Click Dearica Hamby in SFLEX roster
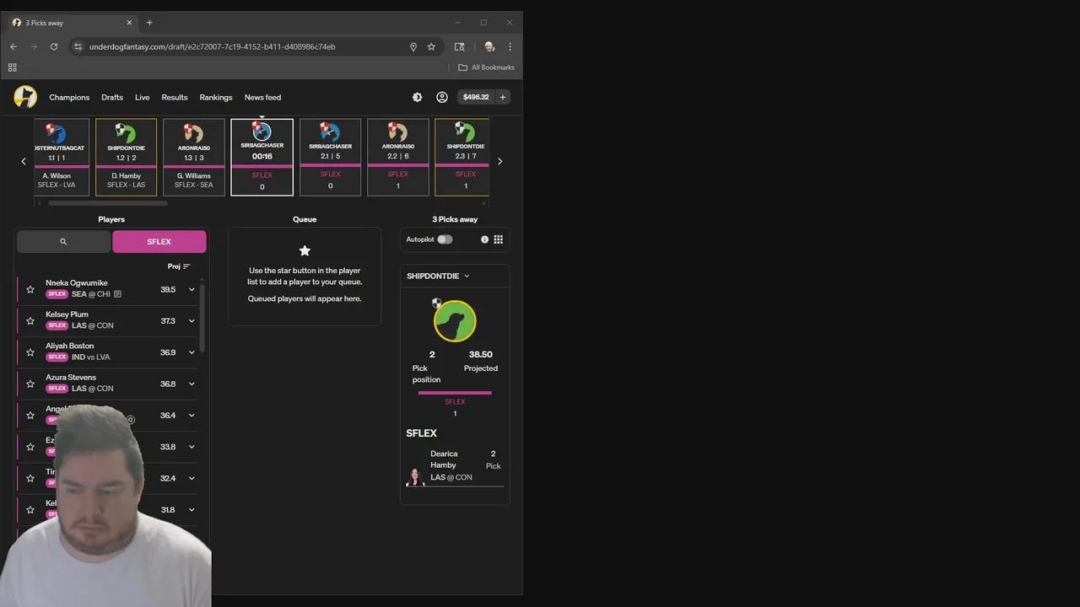 tap(455, 468)
